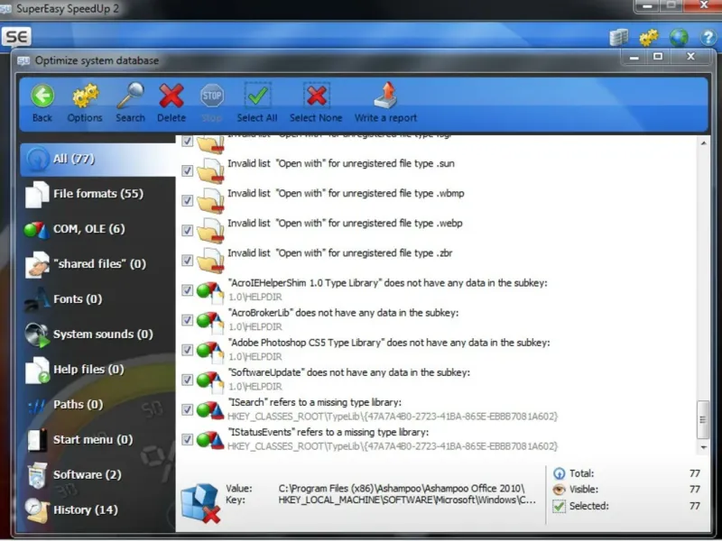This screenshot has height=541, width=722.
Task: Click folder icon of .wbmp entry
Action: 211,200
